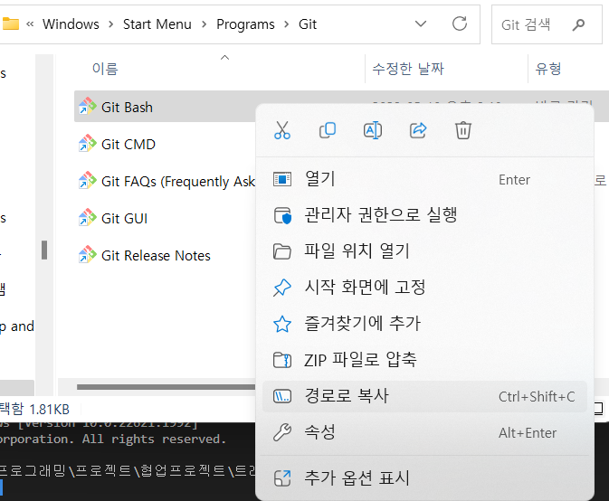Click Start Menu in the address breadcrumb
Screen dimensions: 609x501
point(157,24)
